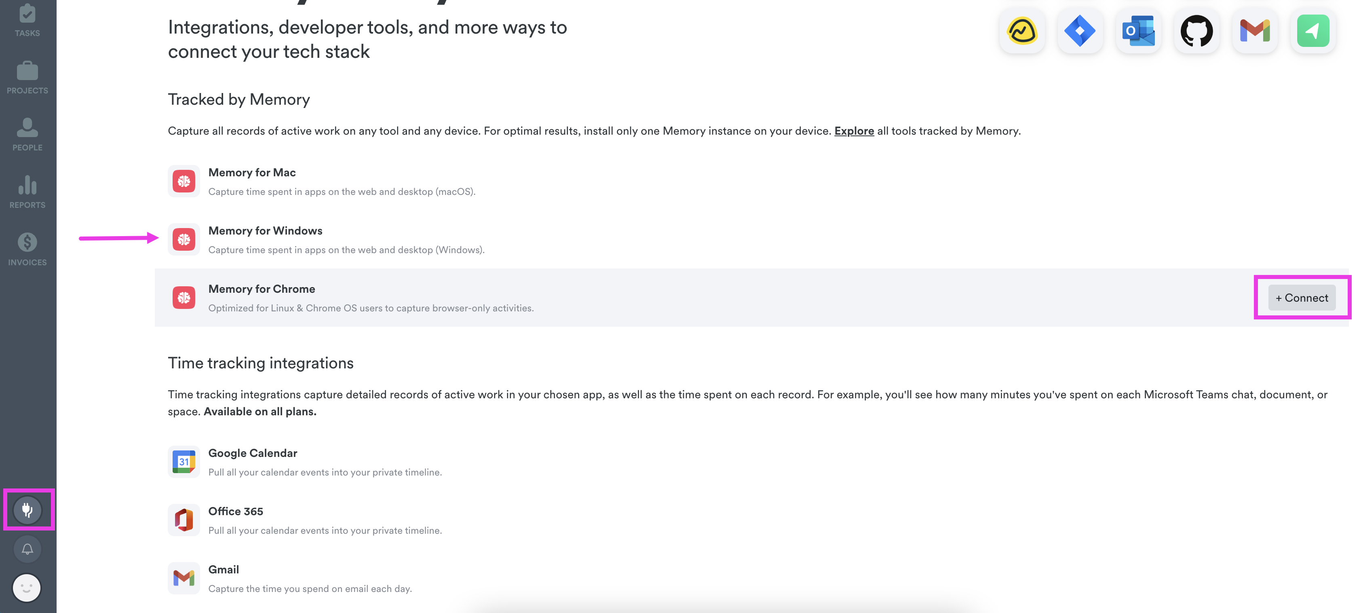Click the Connect button for Memory for Chrome
The image size is (1359, 613).
[1302, 298]
